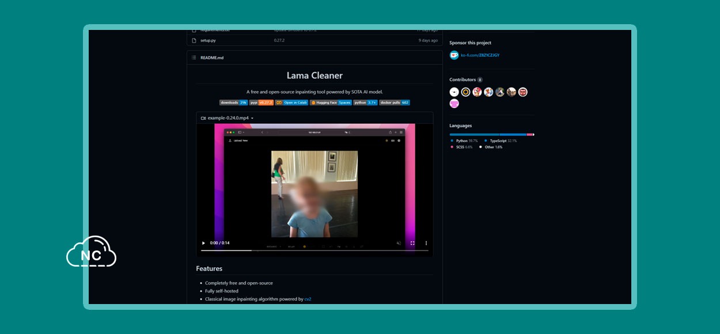This screenshot has width=720, height=334.
Task: Open the pink contributor avatar in second row
Action: coord(454,104)
